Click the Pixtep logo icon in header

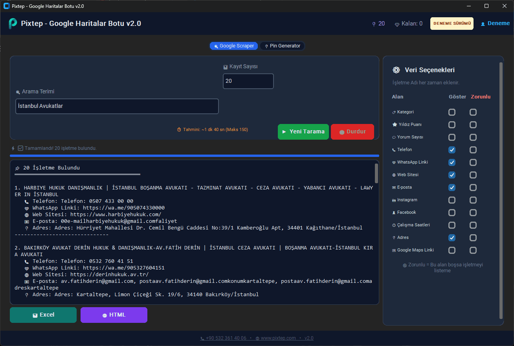[13, 24]
